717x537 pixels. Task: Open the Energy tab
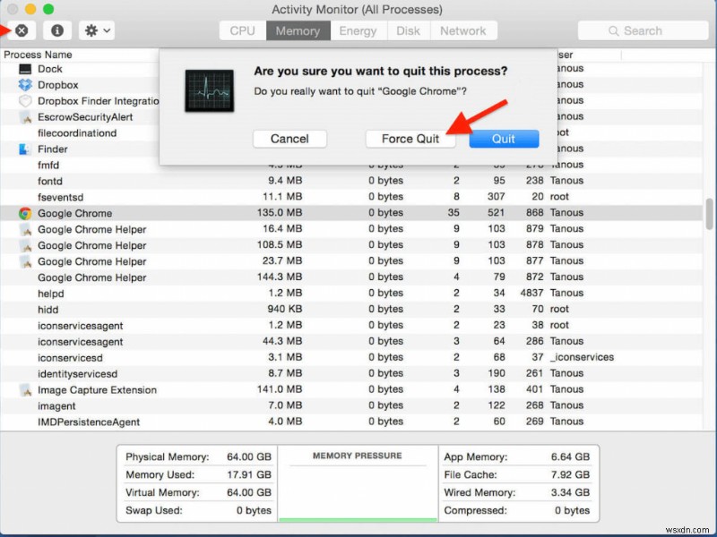point(358,30)
